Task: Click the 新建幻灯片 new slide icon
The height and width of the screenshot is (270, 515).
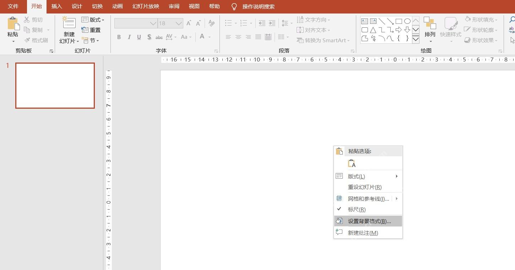Action: [x=69, y=23]
